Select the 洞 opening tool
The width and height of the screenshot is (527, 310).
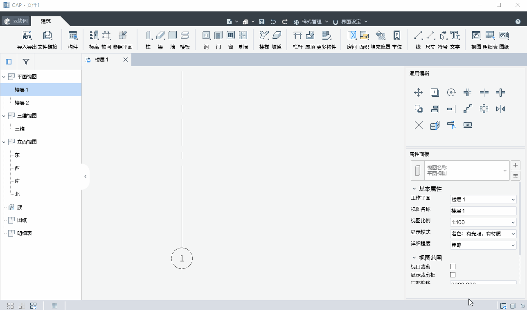point(206,40)
